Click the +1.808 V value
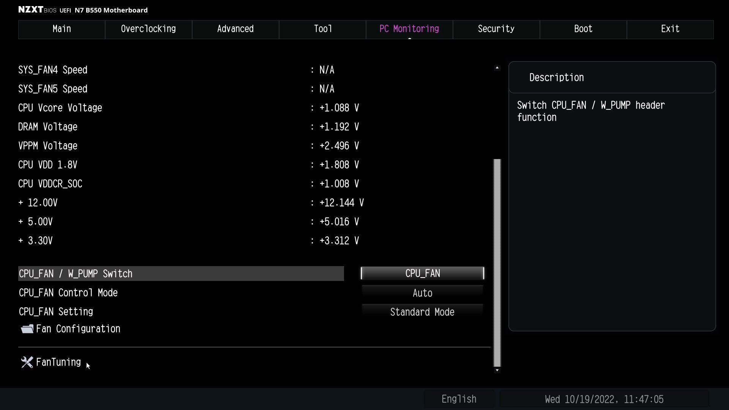 click(x=339, y=165)
